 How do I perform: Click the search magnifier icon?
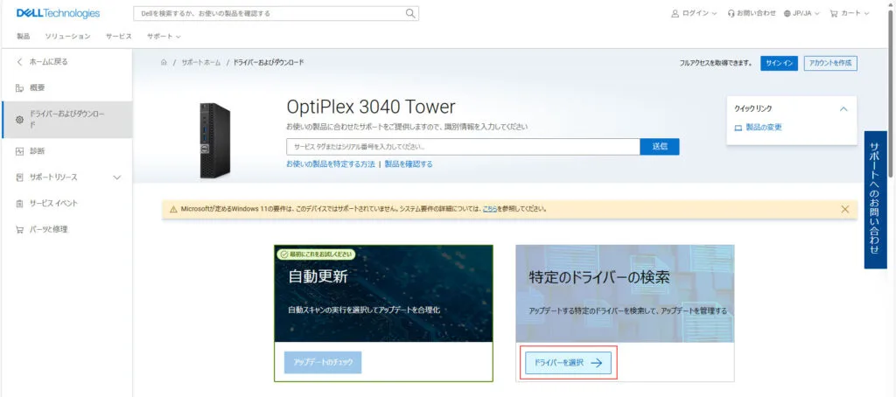click(410, 14)
